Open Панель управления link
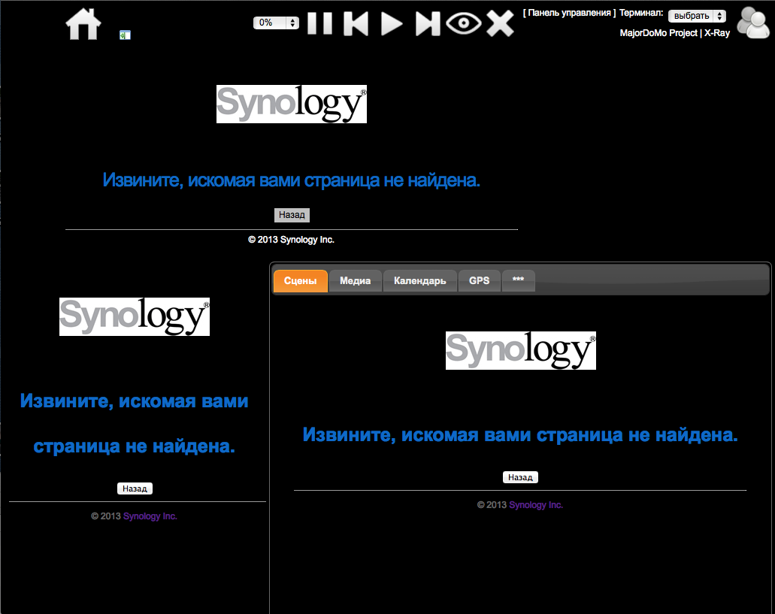The image size is (775, 614). 569,13
